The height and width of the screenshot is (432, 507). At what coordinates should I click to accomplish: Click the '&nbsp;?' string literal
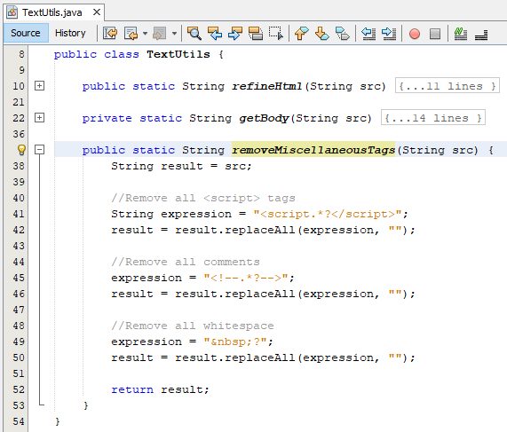(x=235, y=342)
